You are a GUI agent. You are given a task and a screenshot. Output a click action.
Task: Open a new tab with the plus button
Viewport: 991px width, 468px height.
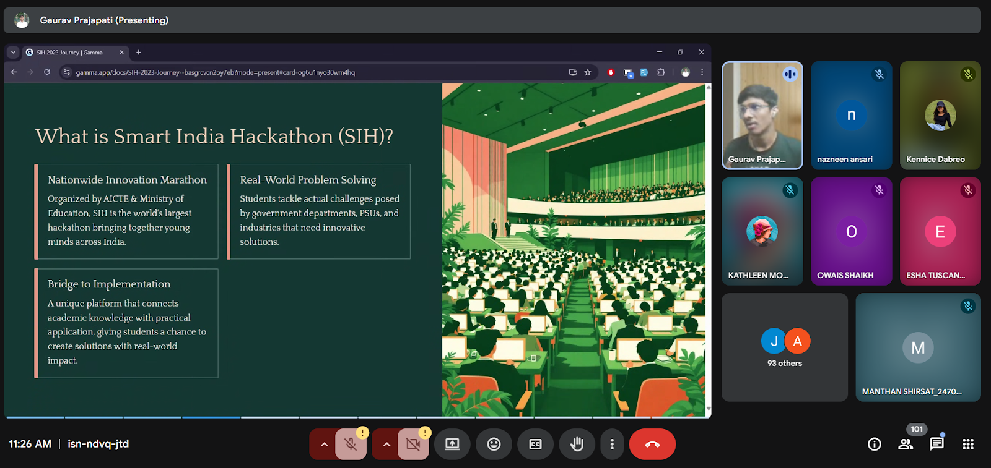tap(139, 53)
